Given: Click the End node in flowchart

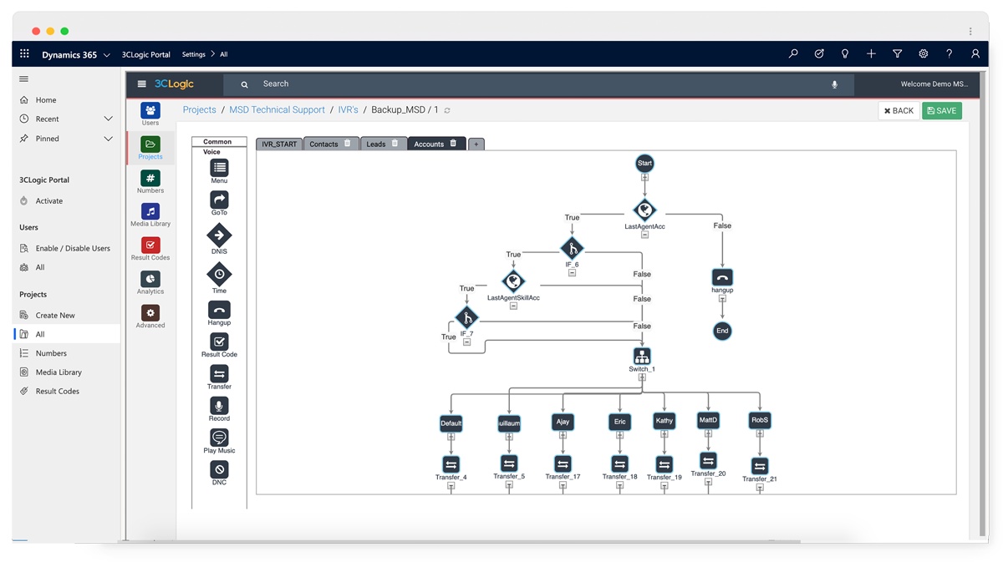Looking at the screenshot, I should [x=722, y=331].
